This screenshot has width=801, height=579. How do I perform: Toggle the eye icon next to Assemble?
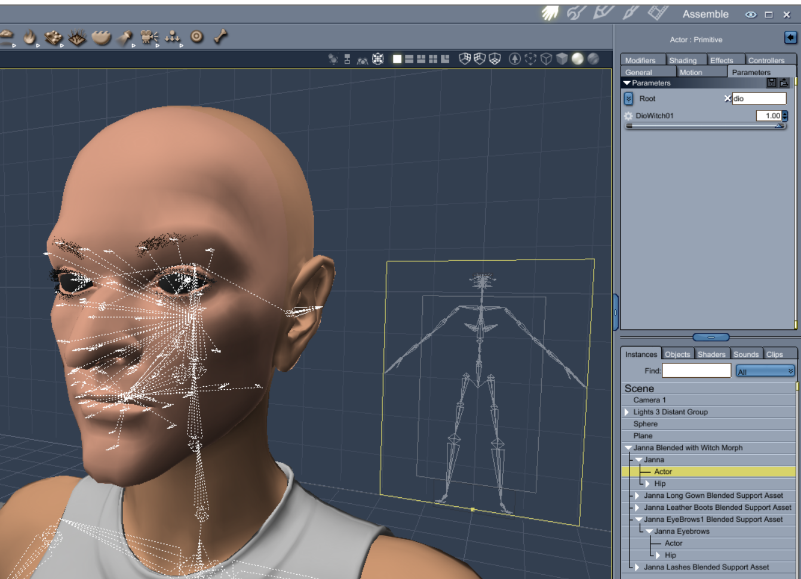[751, 14]
